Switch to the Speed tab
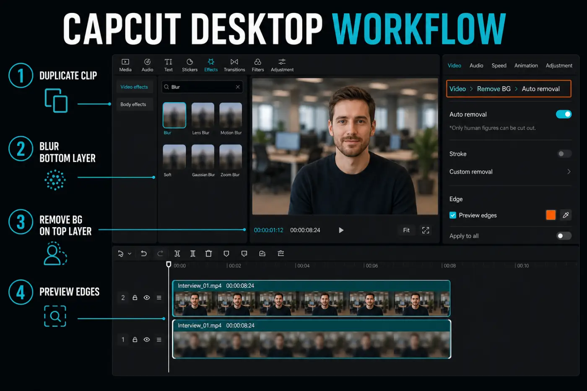587x391 pixels. point(499,65)
